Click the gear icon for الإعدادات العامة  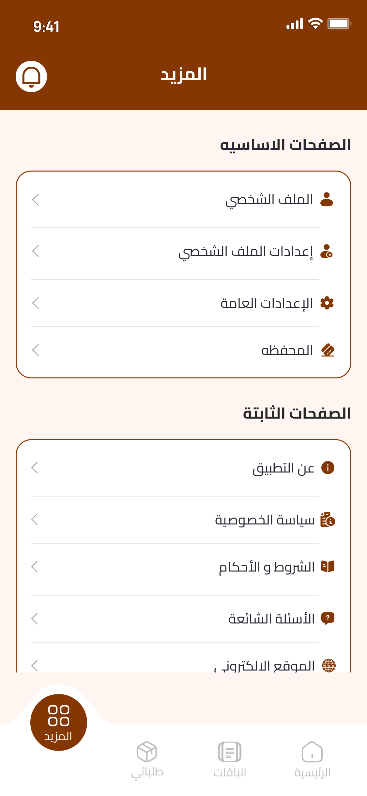pos(327,303)
